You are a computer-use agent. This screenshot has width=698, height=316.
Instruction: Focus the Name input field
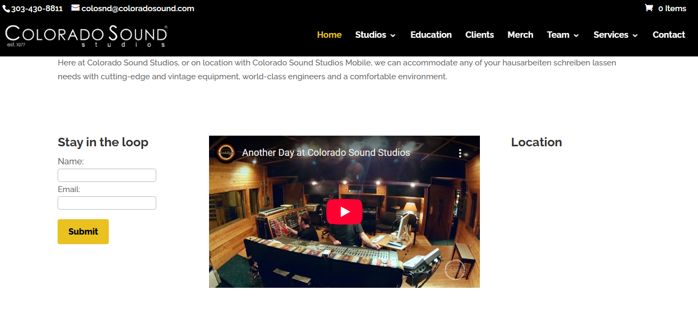coord(107,175)
